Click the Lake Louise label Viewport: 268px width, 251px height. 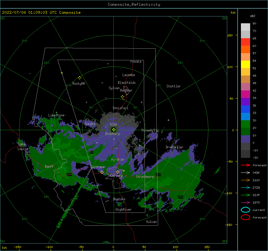[23, 147]
